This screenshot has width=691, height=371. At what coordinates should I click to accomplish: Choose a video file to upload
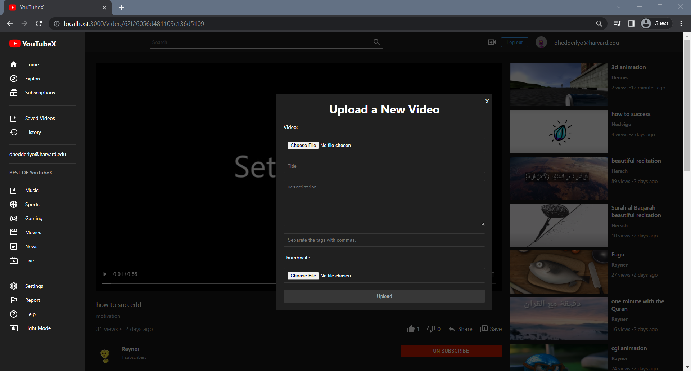[303, 145]
